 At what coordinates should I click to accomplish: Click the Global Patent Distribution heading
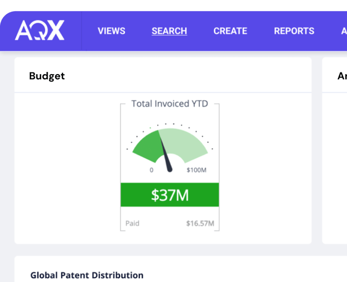pyautogui.click(x=87, y=275)
